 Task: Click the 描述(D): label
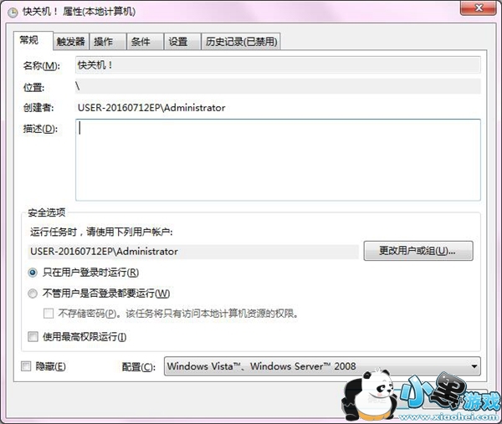click(x=40, y=129)
